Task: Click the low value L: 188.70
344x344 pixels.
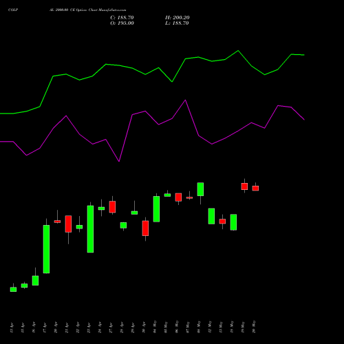Action: tap(177, 23)
